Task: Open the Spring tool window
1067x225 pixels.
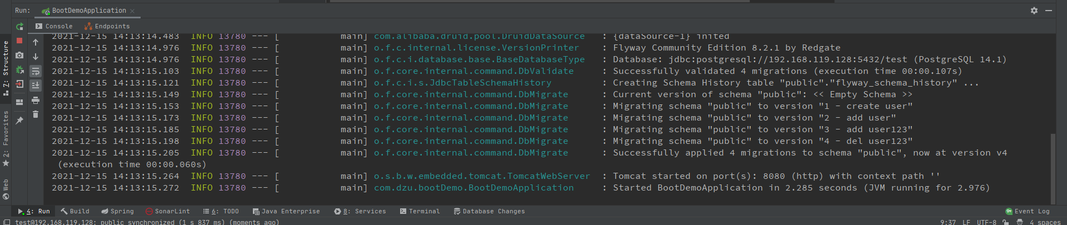Action: [x=117, y=211]
